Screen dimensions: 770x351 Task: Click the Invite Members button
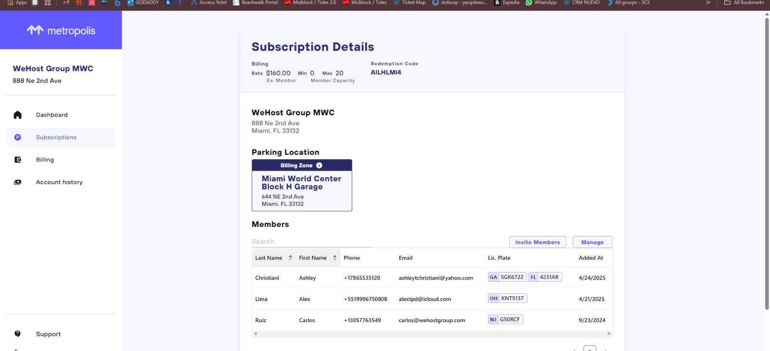click(538, 242)
